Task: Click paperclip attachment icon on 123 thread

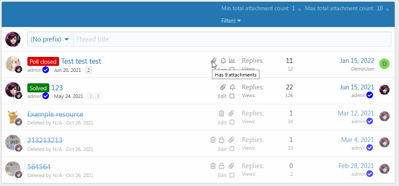Action: [x=223, y=87]
